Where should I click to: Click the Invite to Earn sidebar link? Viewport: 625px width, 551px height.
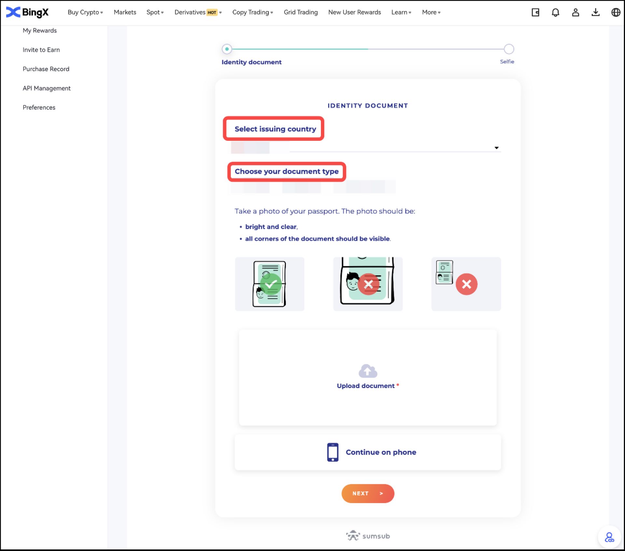click(41, 50)
